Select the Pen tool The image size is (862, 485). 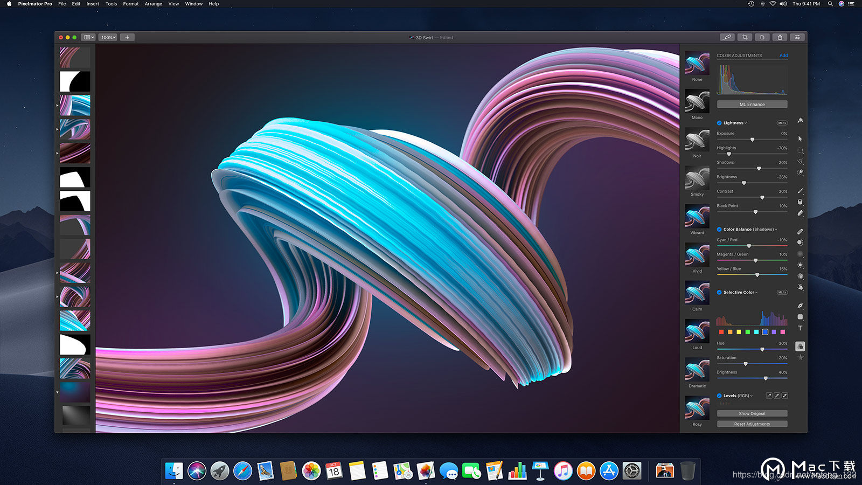800,306
